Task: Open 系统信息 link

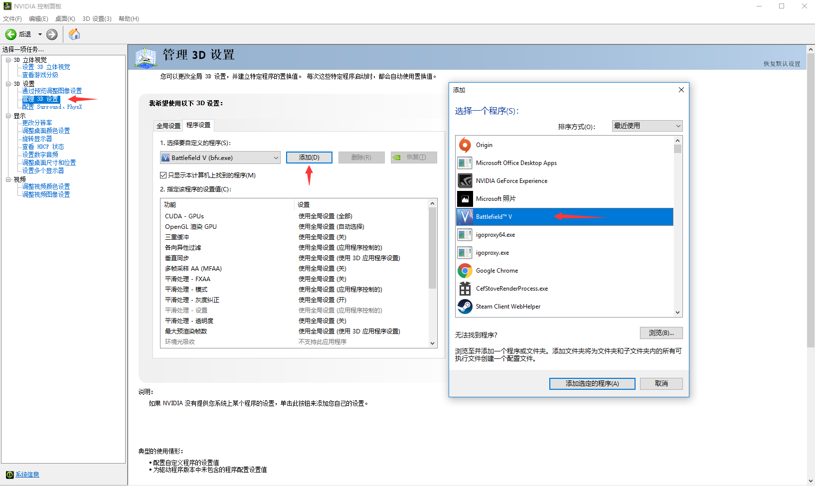Action: [27, 475]
